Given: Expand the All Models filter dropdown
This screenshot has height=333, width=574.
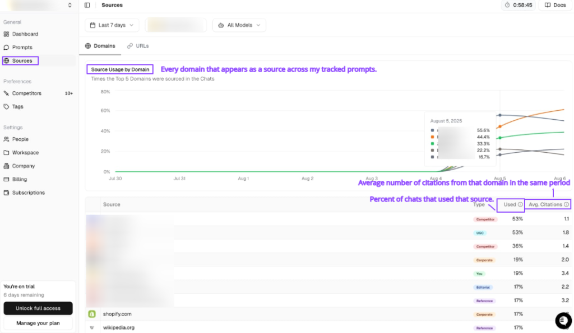Looking at the screenshot, I should pyautogui.click(x=239, y=25).
